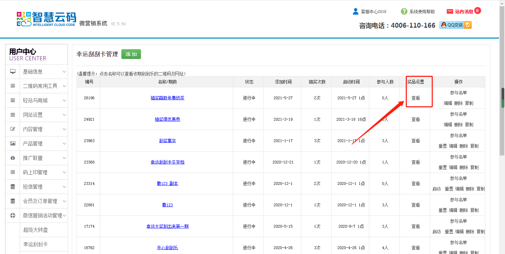Expand the 短信管理 section chevron

pyautogui.click(x=64, y=187)
